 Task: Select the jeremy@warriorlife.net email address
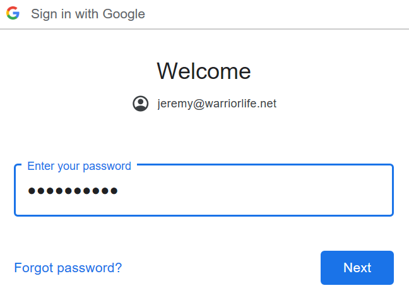tap(216, 104)
